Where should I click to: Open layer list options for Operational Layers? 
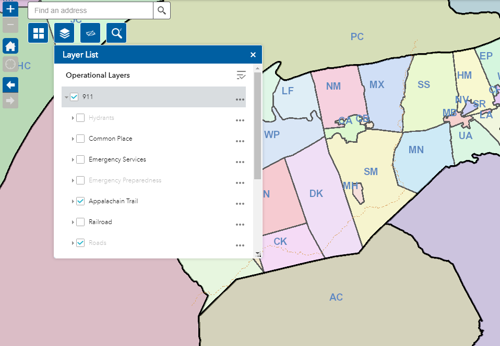[241, 75]
